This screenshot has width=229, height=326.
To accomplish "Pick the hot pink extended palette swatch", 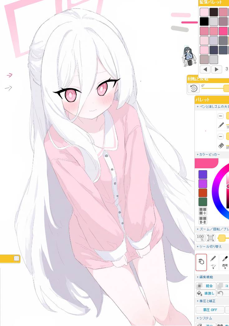I will [223, 31].
